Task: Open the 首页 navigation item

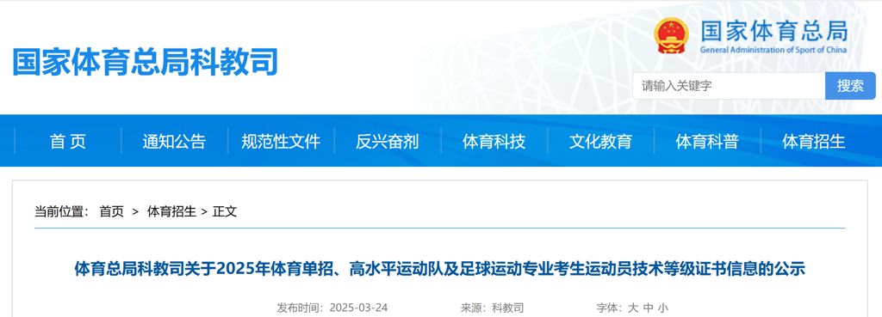Action: click(x=68, y=142)
